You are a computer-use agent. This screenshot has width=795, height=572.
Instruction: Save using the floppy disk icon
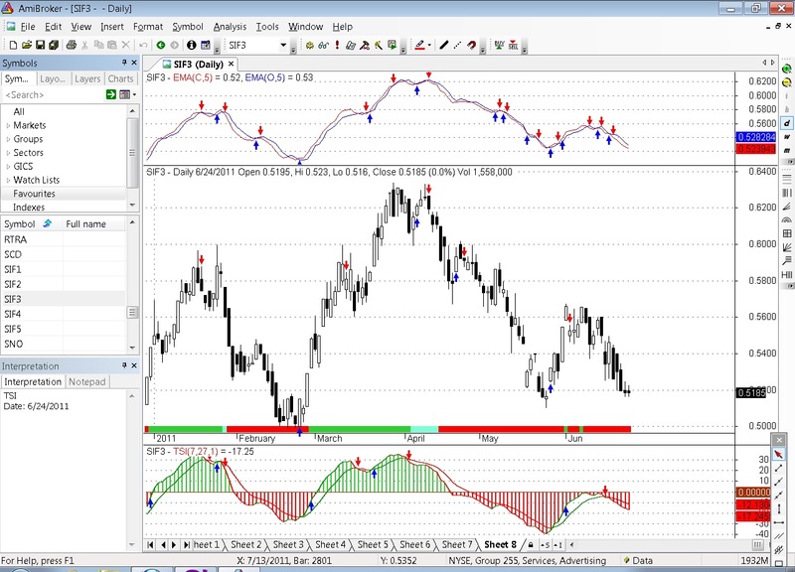coord(40,45)
